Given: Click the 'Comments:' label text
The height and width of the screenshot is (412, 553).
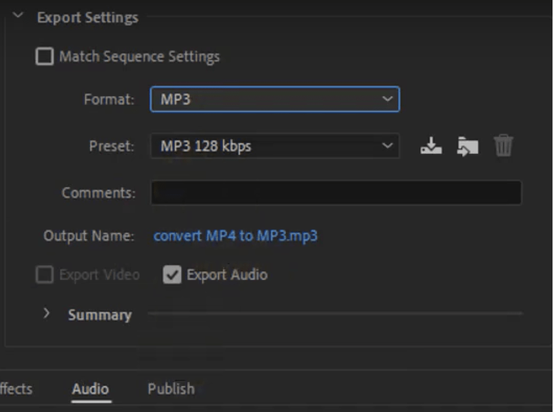Looking at the screenshot, I should pyautogui.click(x=98, y=193).
